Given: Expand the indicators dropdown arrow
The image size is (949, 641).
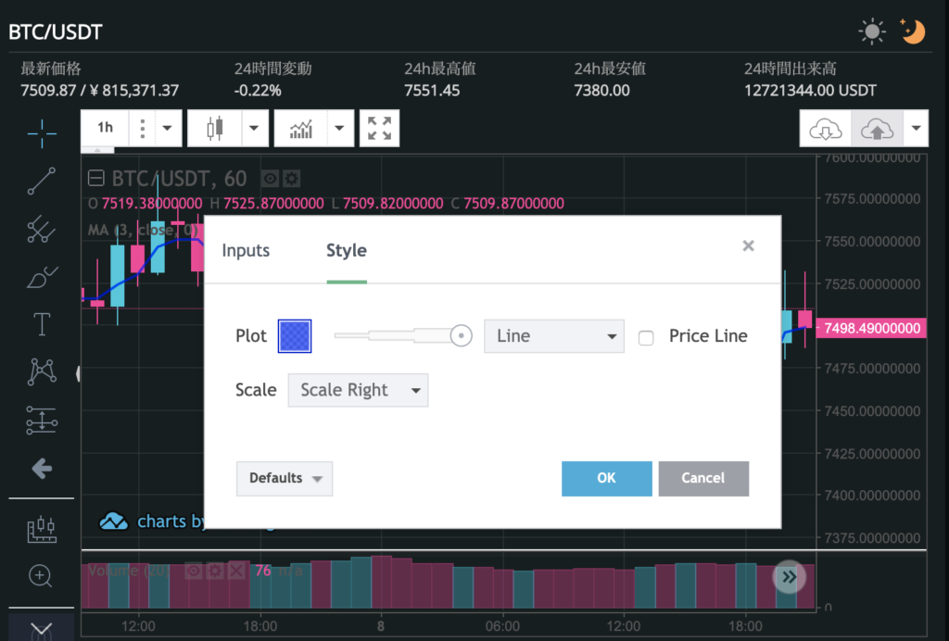Looking at the screenshot, I should coord(339,128).
